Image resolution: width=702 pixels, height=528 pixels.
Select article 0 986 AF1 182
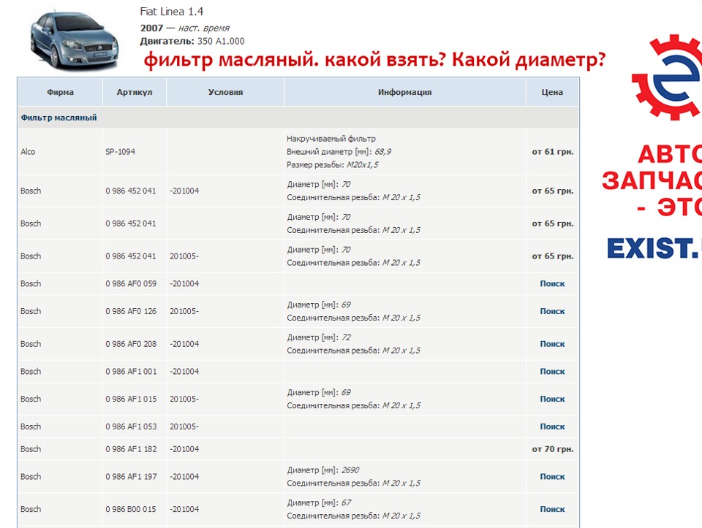pos(131,449)
